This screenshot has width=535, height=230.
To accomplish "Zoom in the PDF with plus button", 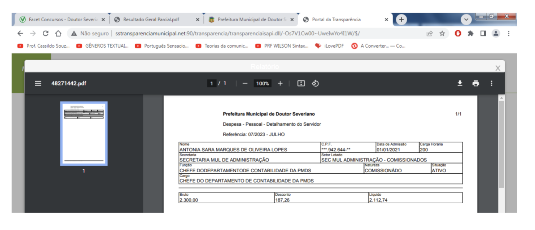I will [x=280, y=83].
